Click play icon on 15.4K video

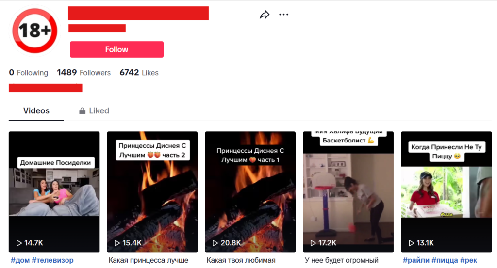tap(117, 243)
